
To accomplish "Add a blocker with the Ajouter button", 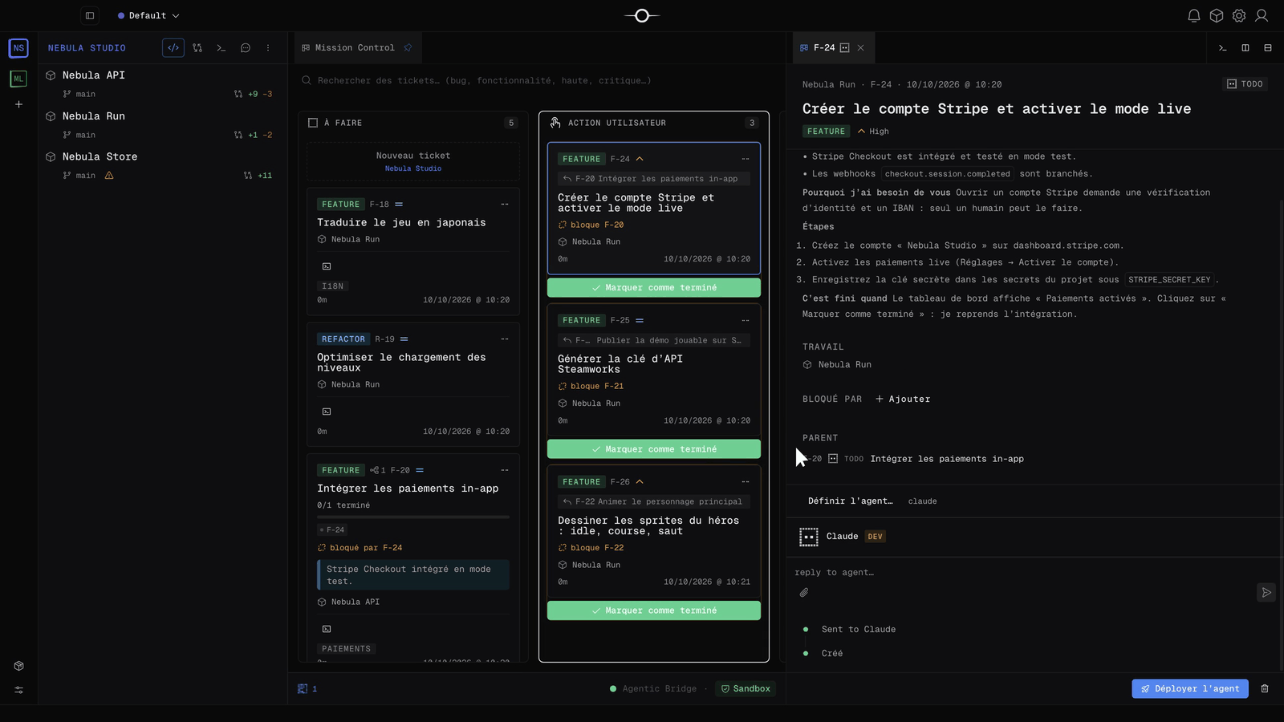I will 903,399.
